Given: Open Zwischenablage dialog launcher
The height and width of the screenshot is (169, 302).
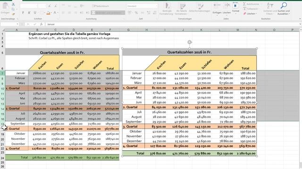Looking at the screenshot, I should [x=17, y=19].
